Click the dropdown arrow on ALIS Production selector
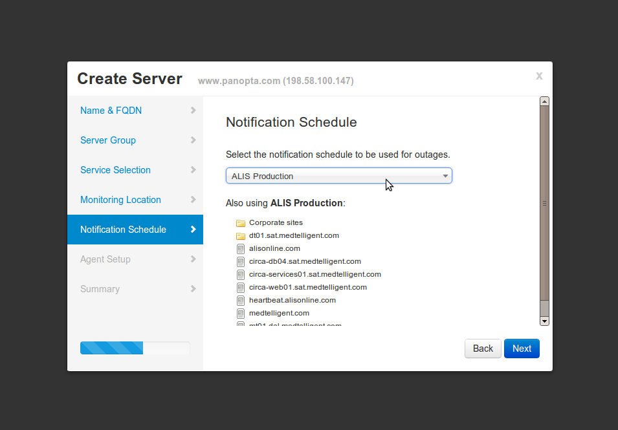The height and width of the screenshot is (430, 618). coord(445,175)
